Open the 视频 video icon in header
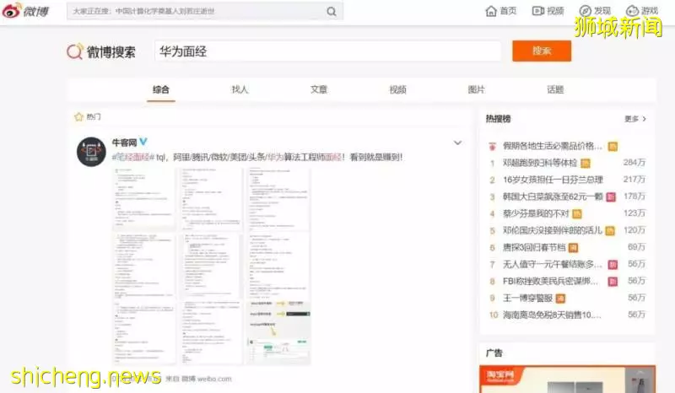The image size is (675, 393). click(x=537, y=11)
